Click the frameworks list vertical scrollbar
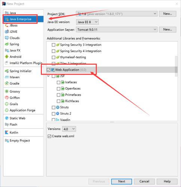Image resolution: width=181 pixels, height=187 pixels. pyautogui.click(x=176, y=66)
